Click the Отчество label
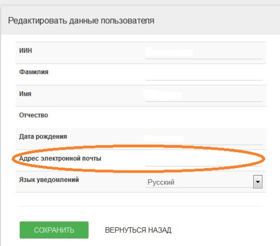 click(34, 115)
